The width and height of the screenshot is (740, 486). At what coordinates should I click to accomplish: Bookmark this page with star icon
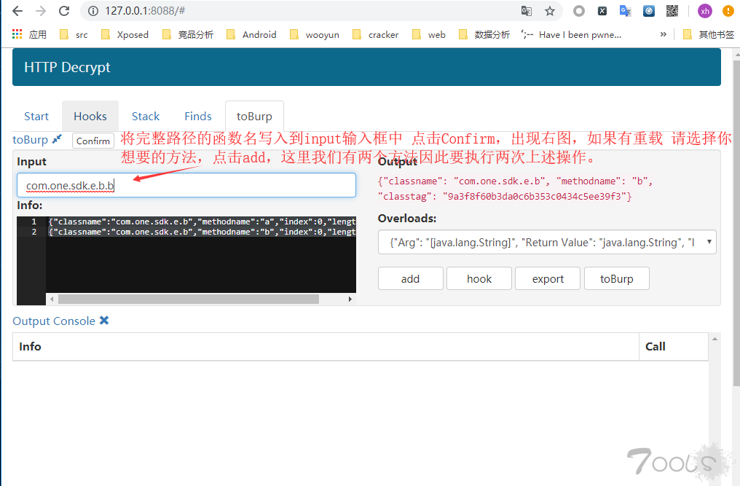pos(550,11)
